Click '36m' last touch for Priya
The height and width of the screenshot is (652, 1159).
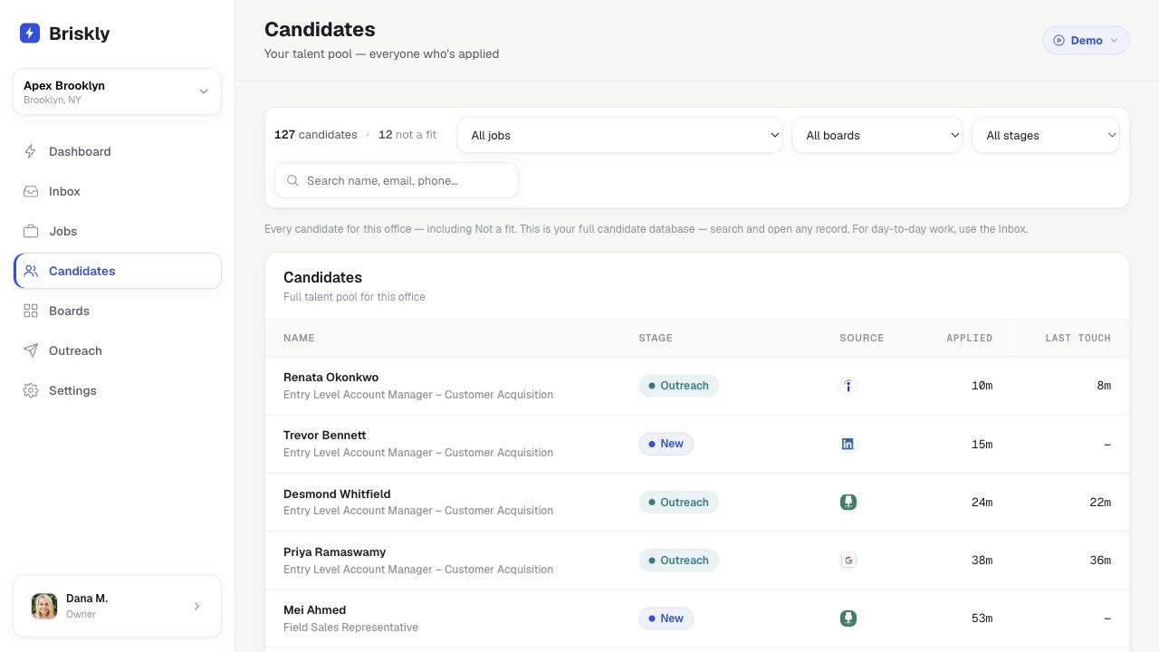tap(1100, 561)
